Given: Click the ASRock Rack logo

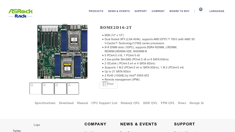Looking at the screenshot, I should [20, 13].
